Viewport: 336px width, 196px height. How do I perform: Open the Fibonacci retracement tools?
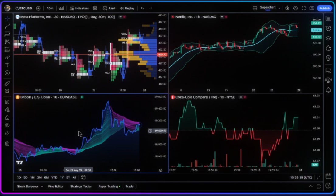click(7, 34)
